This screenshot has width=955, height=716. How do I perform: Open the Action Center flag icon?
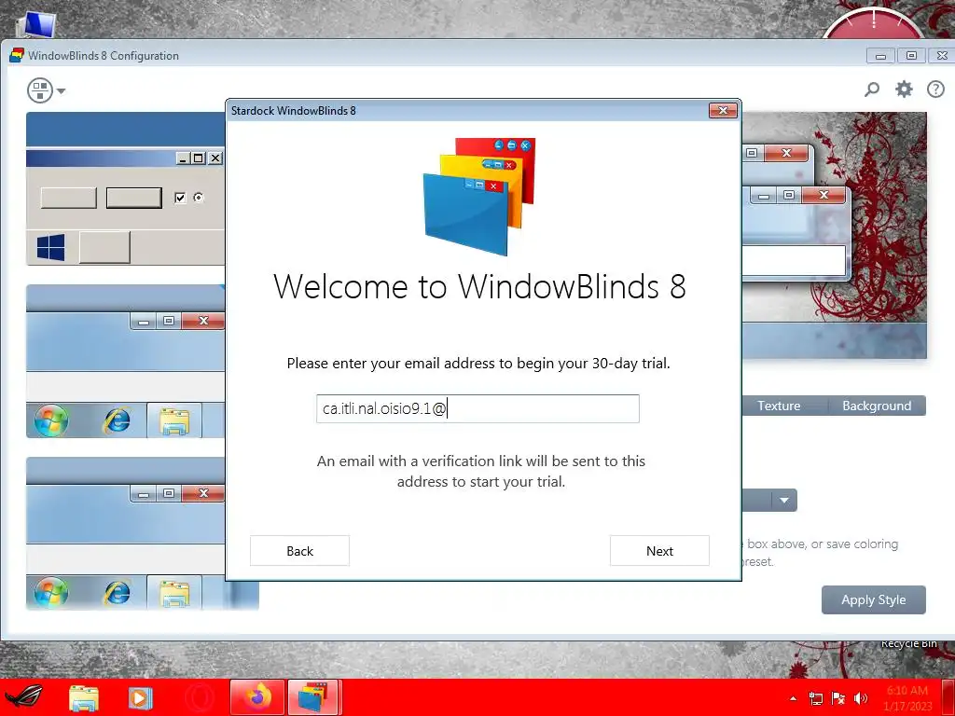click(x=838, y=698)
